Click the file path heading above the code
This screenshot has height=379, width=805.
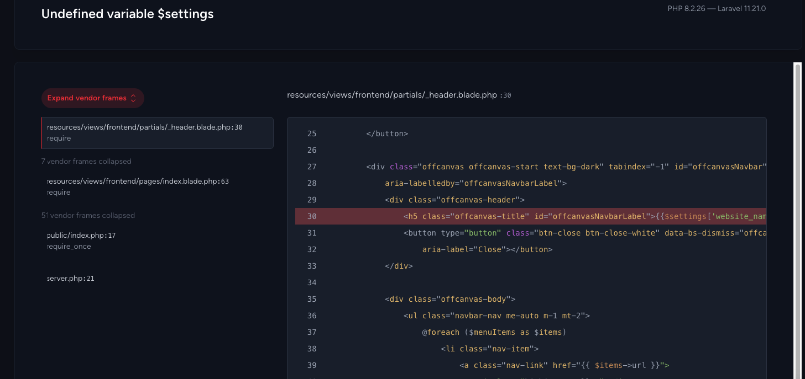point(399,95)
